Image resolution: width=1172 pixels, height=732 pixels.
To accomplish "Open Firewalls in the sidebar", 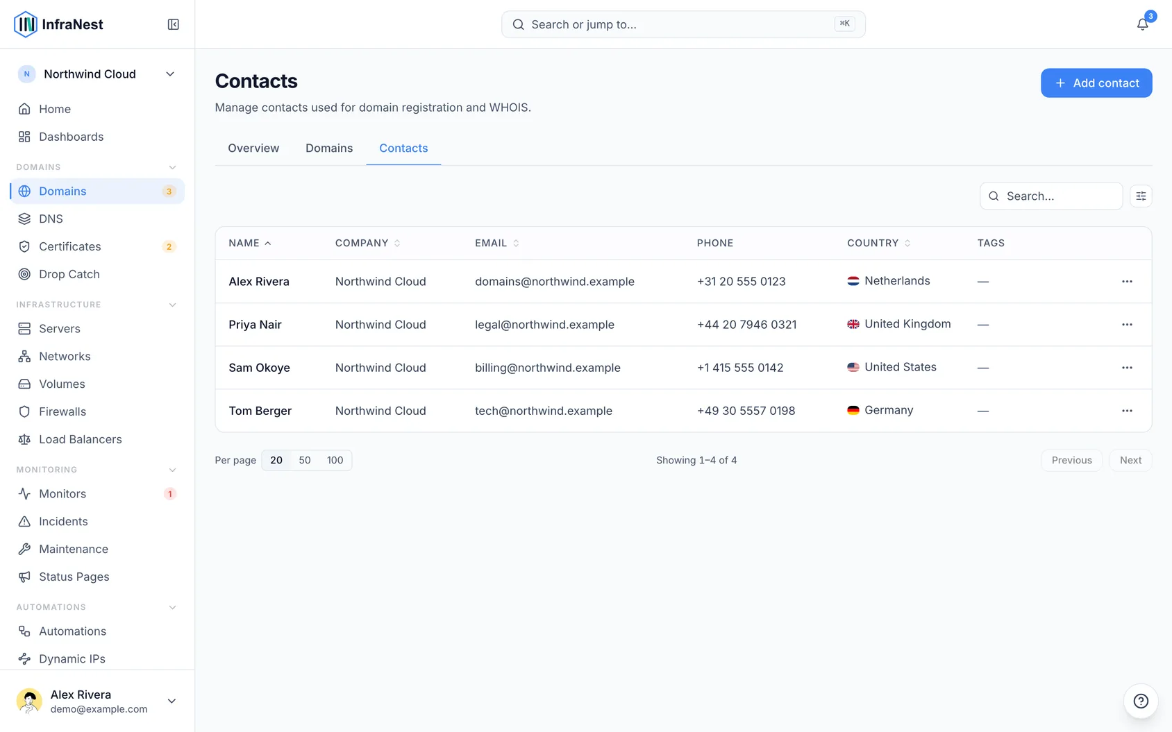I will click(97, 411).
